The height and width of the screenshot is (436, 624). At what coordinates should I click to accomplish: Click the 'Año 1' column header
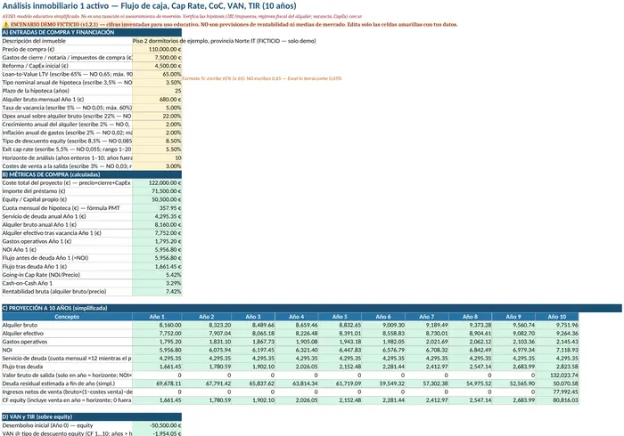click(x=157, y=317)
